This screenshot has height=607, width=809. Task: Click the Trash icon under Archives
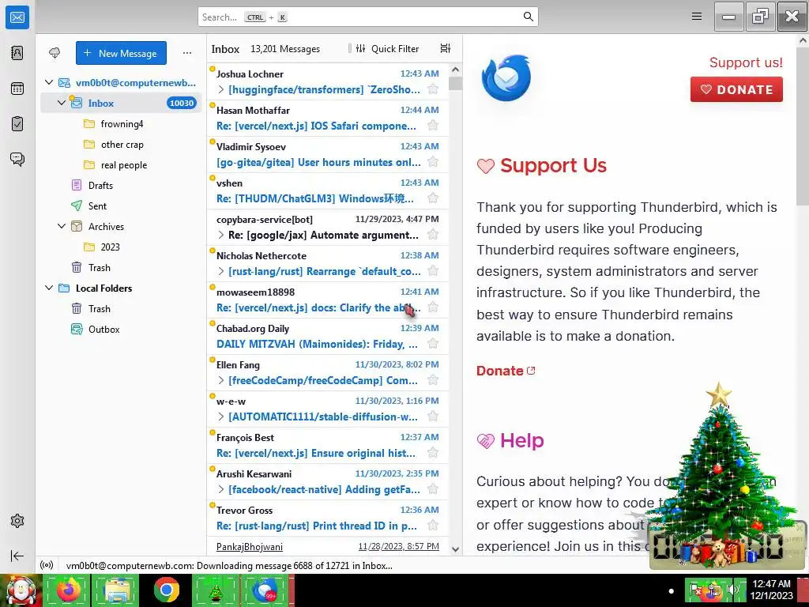tap(77, 267)
